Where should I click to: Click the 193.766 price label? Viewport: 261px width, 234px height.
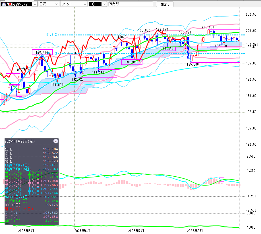[x=98, y=73]
